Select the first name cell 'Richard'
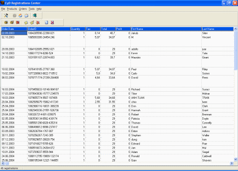The width and height of the screenshot is (238, 171). coord(166,89)
